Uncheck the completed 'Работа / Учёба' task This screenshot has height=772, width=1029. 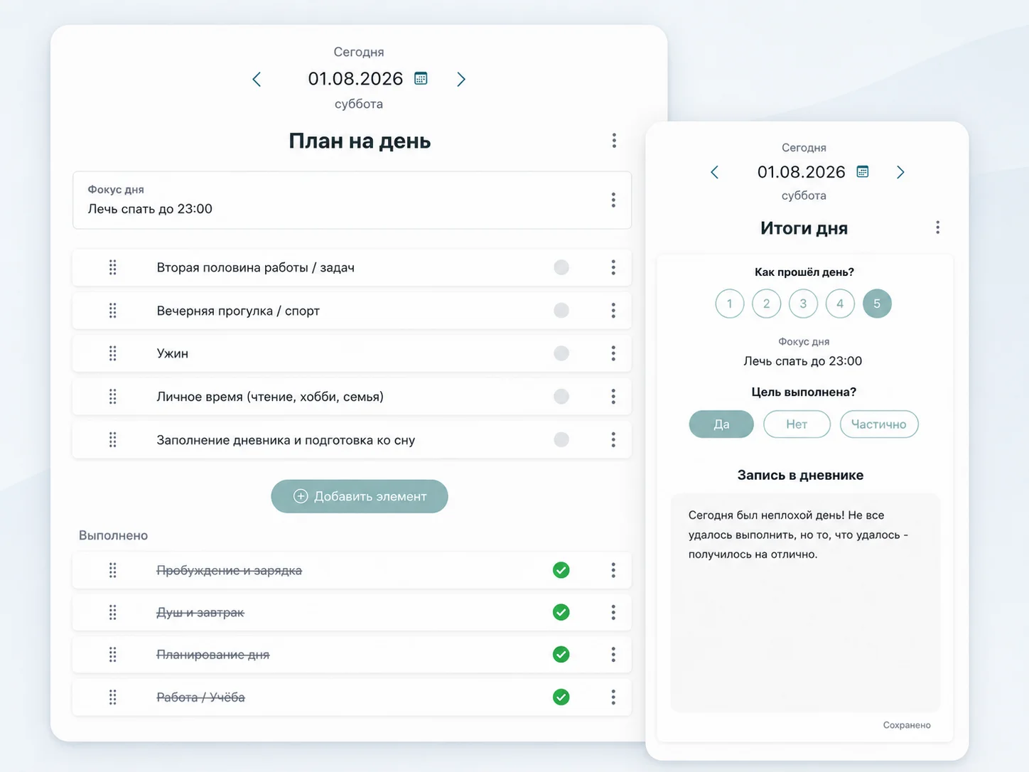tap(561, 697)
